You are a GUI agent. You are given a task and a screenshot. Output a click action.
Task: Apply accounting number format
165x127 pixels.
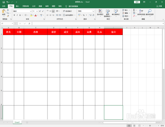click(x=79, y=15)
